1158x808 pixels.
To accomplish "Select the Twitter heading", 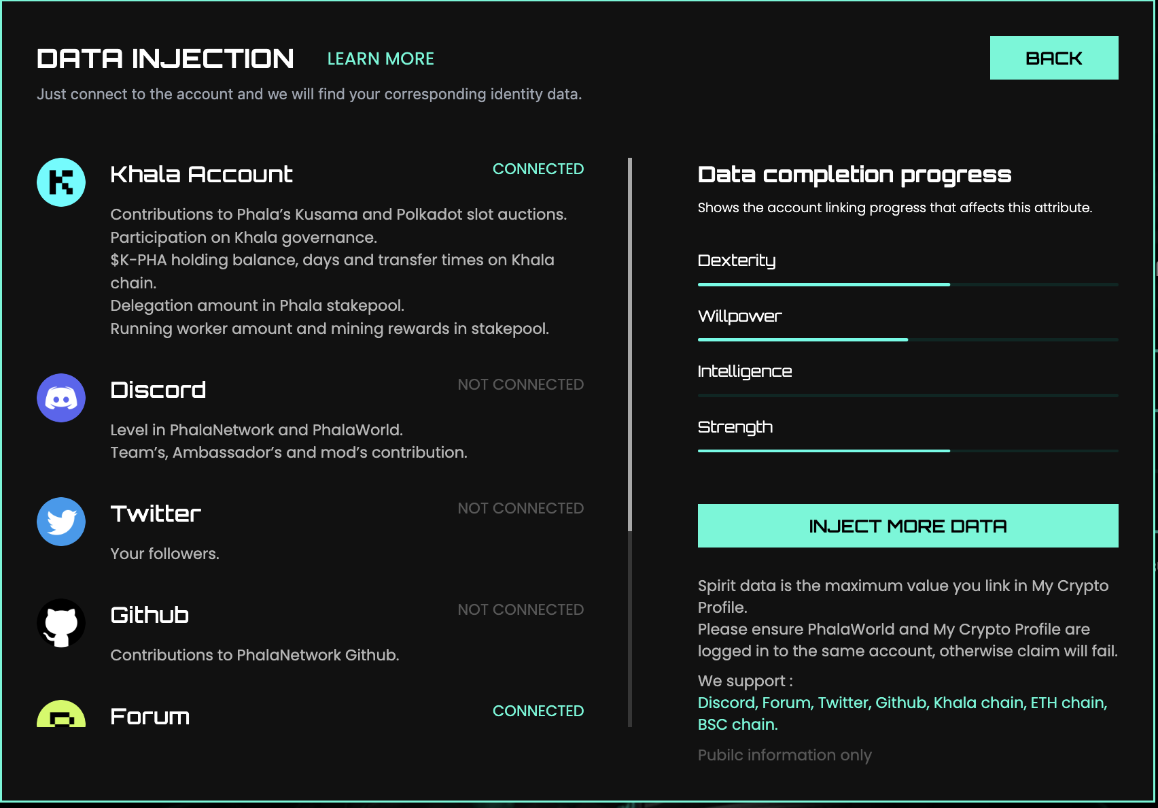I will click(x=156, y=514).
